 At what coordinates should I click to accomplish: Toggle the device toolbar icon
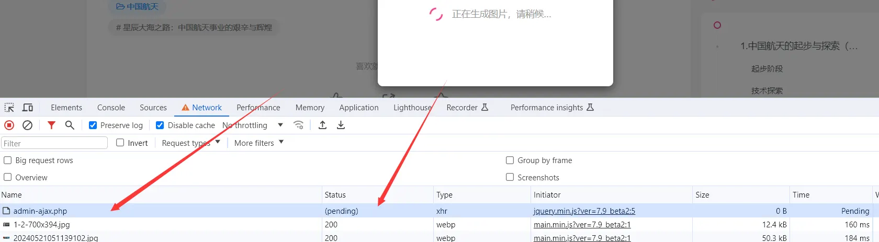pyautogui.click(x=28, y=108)
